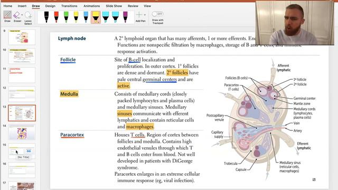Click the 'Efferent lymphatic' diagram label
This screenshot has width=338, height=190.
(x=304, y=146)
